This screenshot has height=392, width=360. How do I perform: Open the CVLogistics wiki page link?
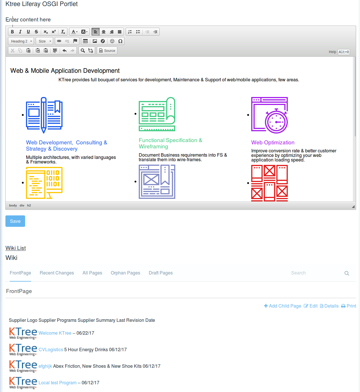pyautogui.click(x=51, y=349)
